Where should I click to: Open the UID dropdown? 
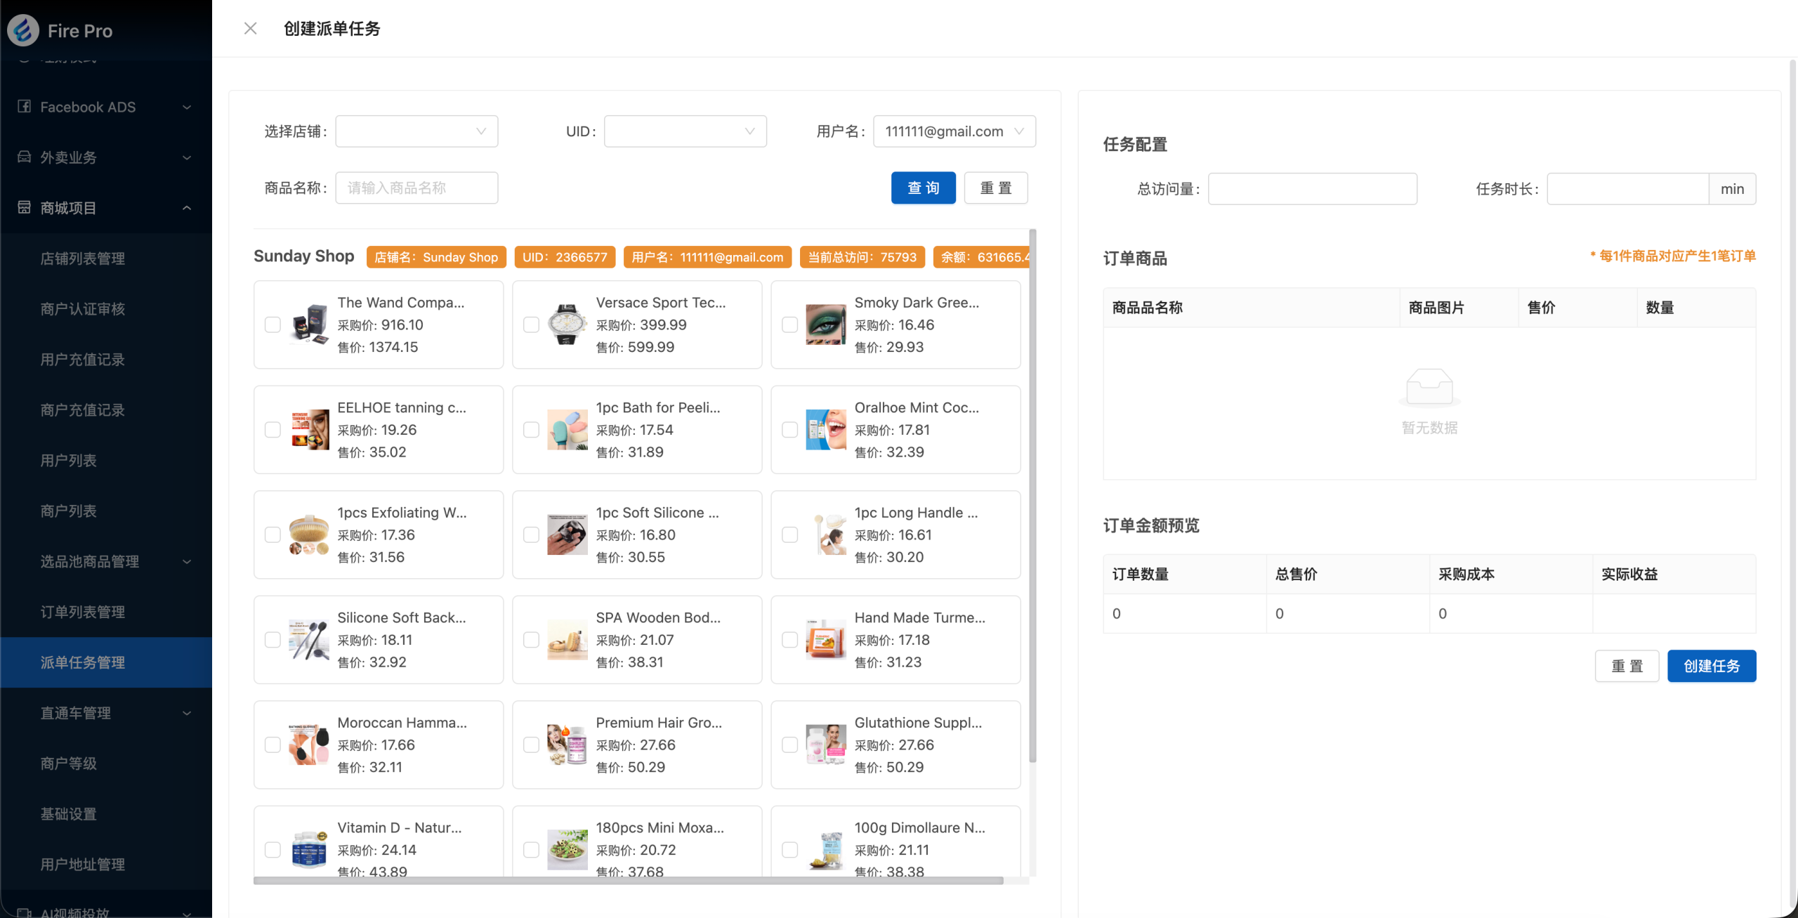click(685, 131)
